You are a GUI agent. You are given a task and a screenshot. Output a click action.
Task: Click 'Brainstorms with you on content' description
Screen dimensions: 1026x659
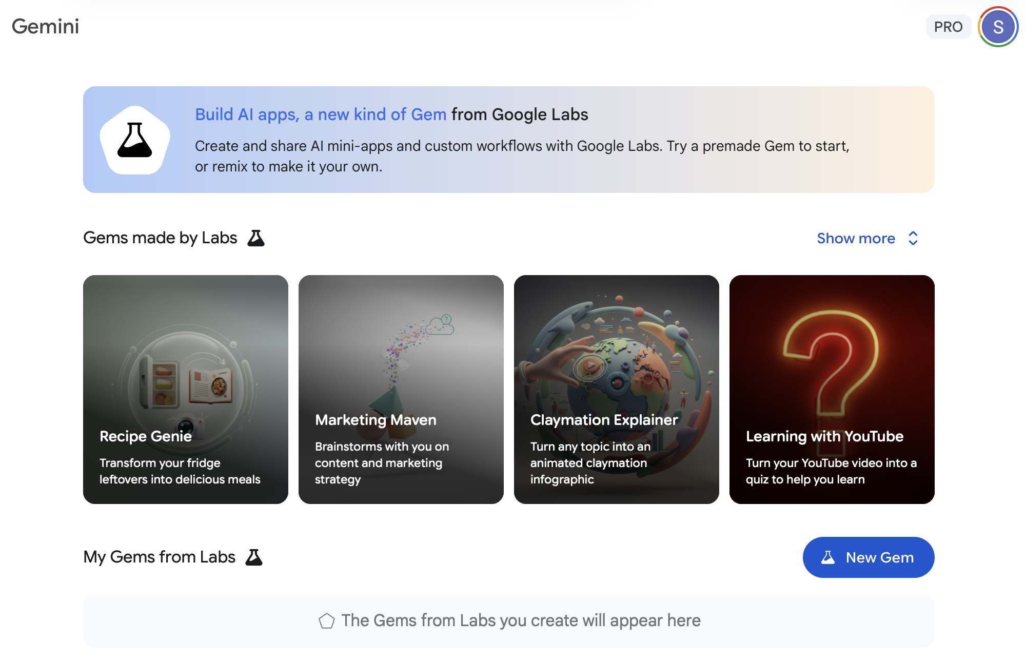(x=382, y=463)
